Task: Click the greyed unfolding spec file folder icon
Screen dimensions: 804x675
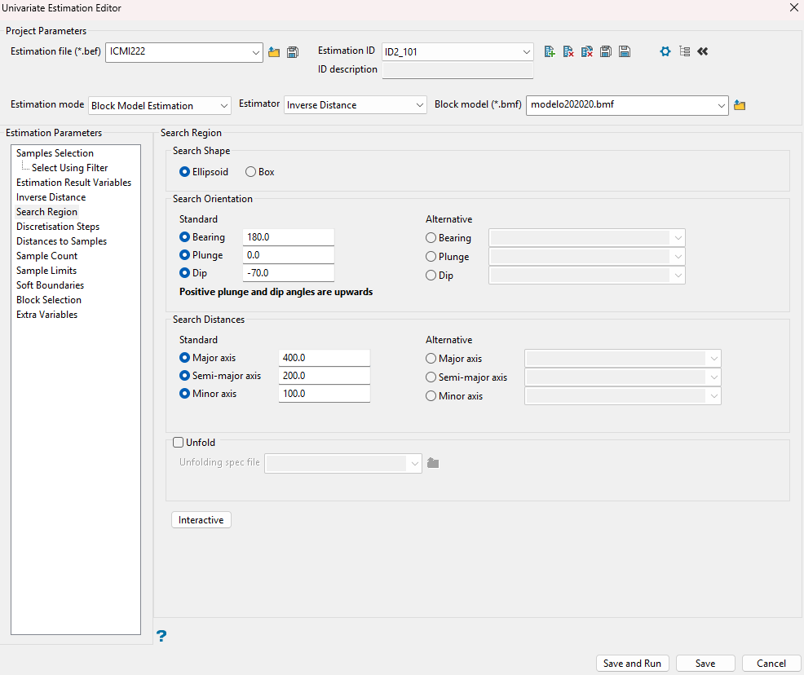Action: tap(433, 463)
